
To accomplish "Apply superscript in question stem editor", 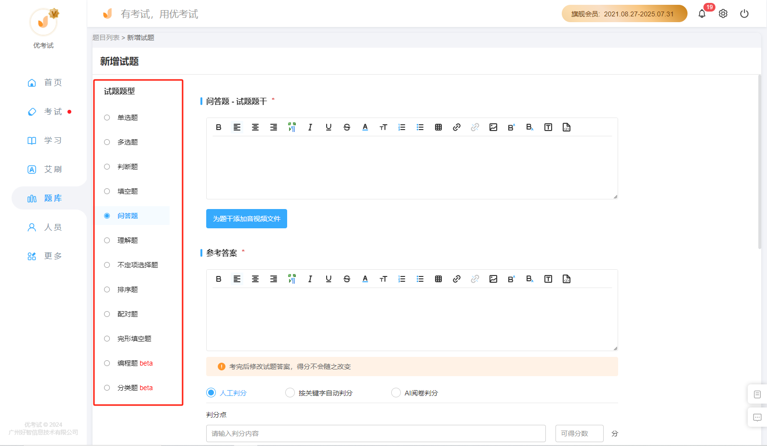I will pos(512,127).
